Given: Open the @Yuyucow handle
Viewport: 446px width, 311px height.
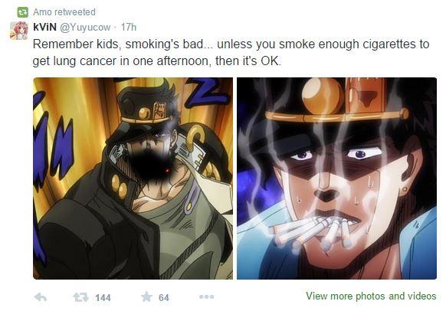Looking at the screenshot, I should tap(85, 28).
